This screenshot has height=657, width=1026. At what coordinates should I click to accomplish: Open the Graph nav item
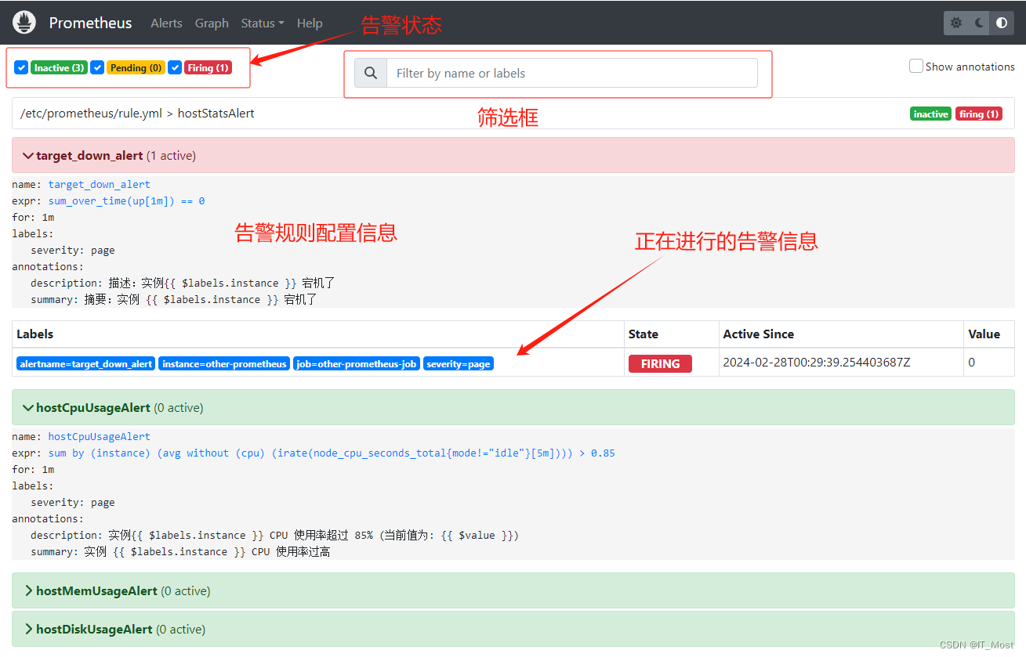click(212, 23)
